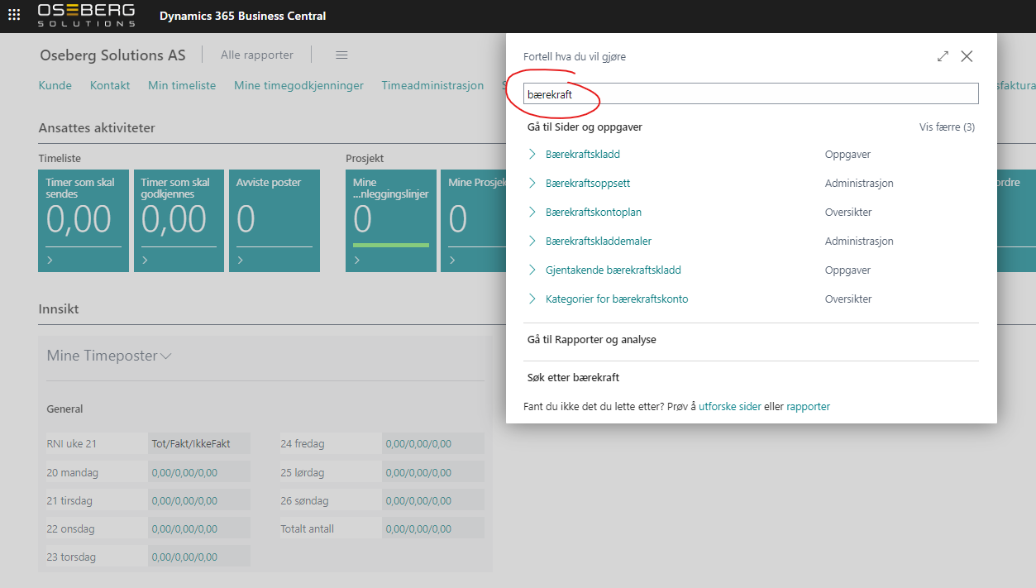Click the search field containing bærekraft

pos(751,94)
